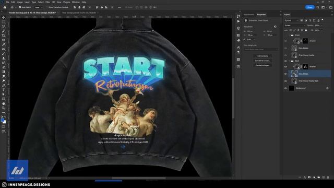Select the Frame tool
This screenshot has width=334, height=188.
click(4, 40)
